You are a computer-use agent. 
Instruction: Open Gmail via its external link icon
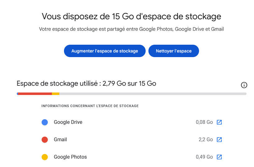(x=219, y=140)
